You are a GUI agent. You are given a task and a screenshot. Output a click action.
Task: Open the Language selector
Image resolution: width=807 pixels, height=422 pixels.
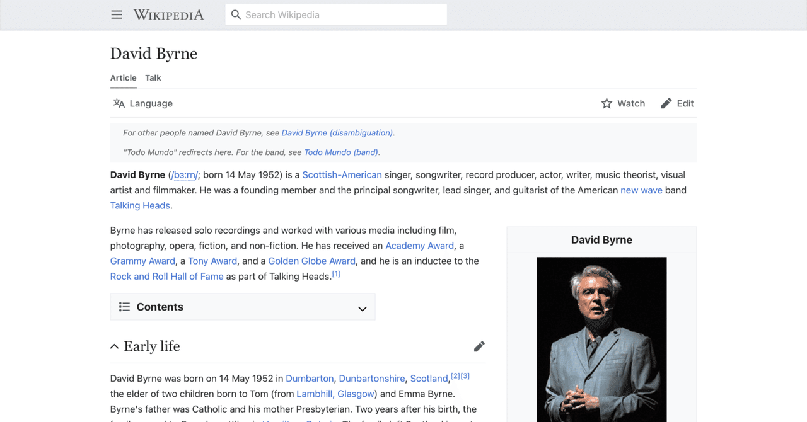(x=142, y=103)
